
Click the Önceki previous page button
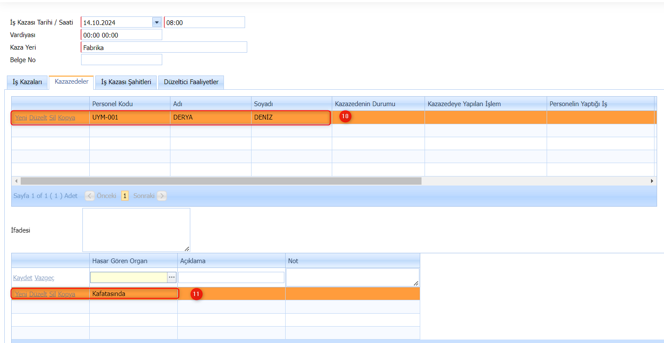(x=101, y=196)
